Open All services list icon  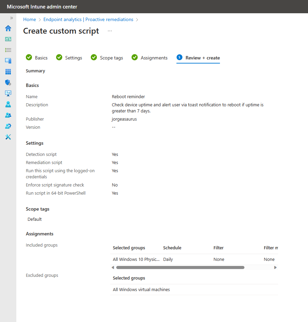[x=8, y=50]
